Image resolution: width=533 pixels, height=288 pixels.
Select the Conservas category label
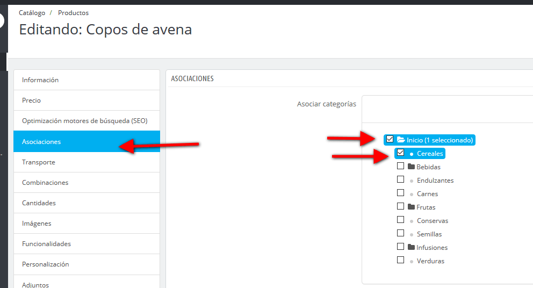tap(433, 221)
